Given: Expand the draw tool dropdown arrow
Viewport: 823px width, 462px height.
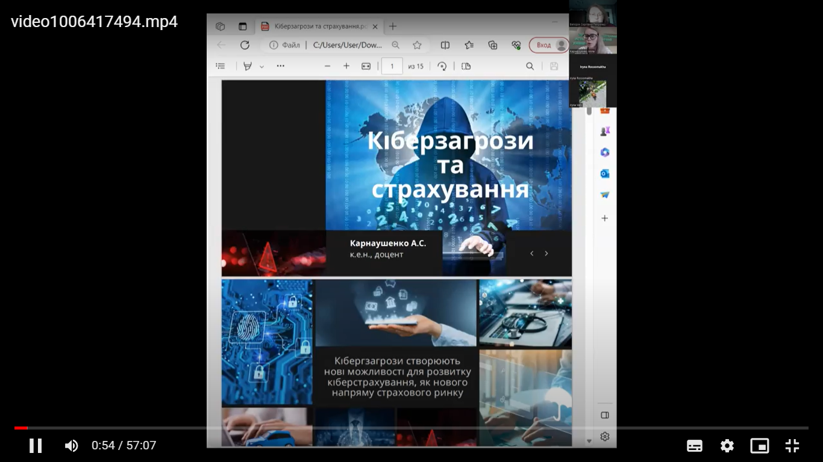Looking at the screenshot, I should point(261,67).
